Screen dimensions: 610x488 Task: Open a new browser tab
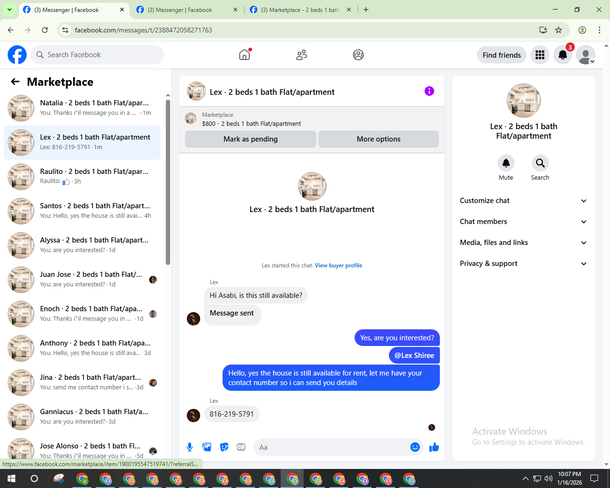tap(366, 10)
